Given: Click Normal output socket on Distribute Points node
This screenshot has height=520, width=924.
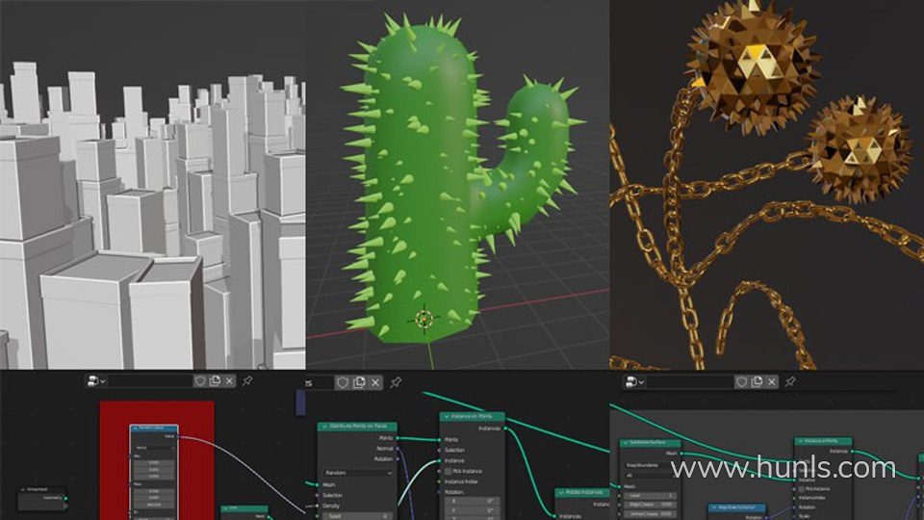Looking at the screenshot, I should pyautogui.click(x=398, y=449).
